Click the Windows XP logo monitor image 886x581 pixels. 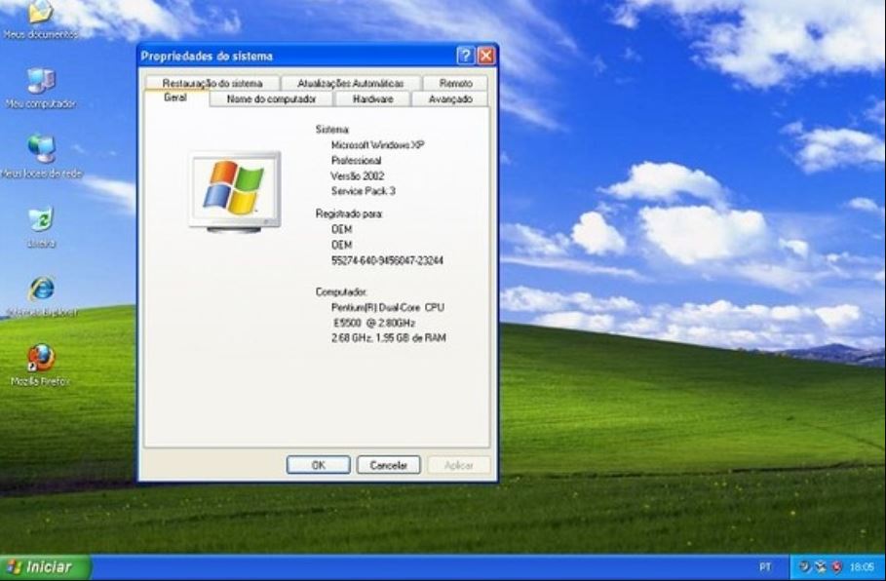235,192
